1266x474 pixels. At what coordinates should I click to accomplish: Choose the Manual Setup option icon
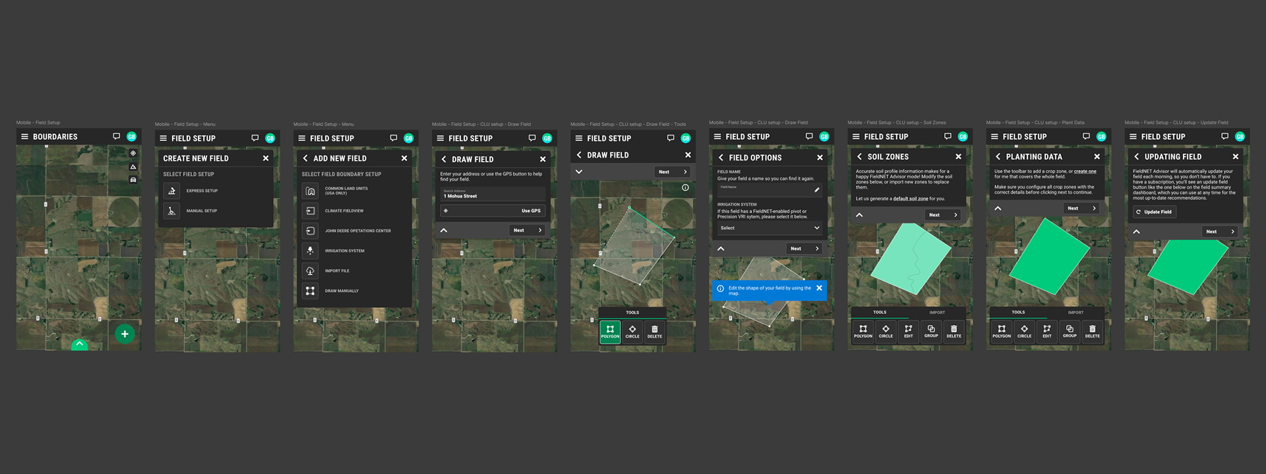pos(171,210)
